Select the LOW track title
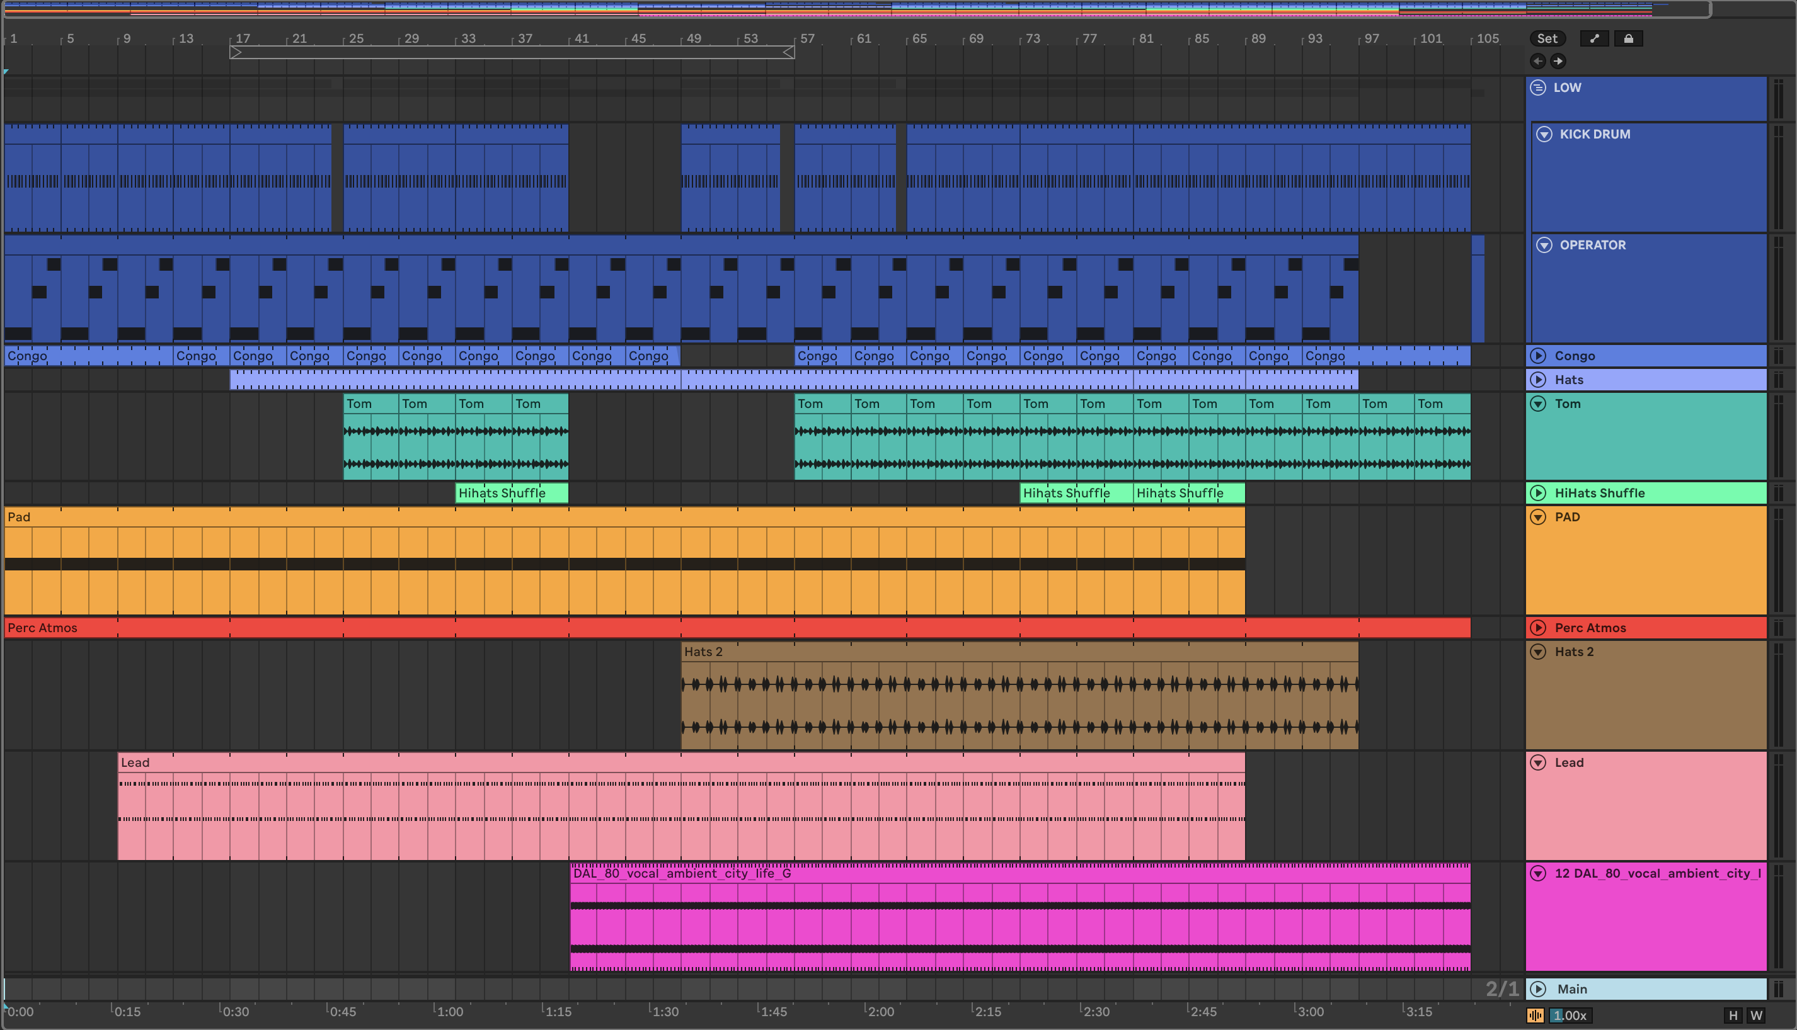This screenshot has width=1797, height=1030. point(1567,88)
